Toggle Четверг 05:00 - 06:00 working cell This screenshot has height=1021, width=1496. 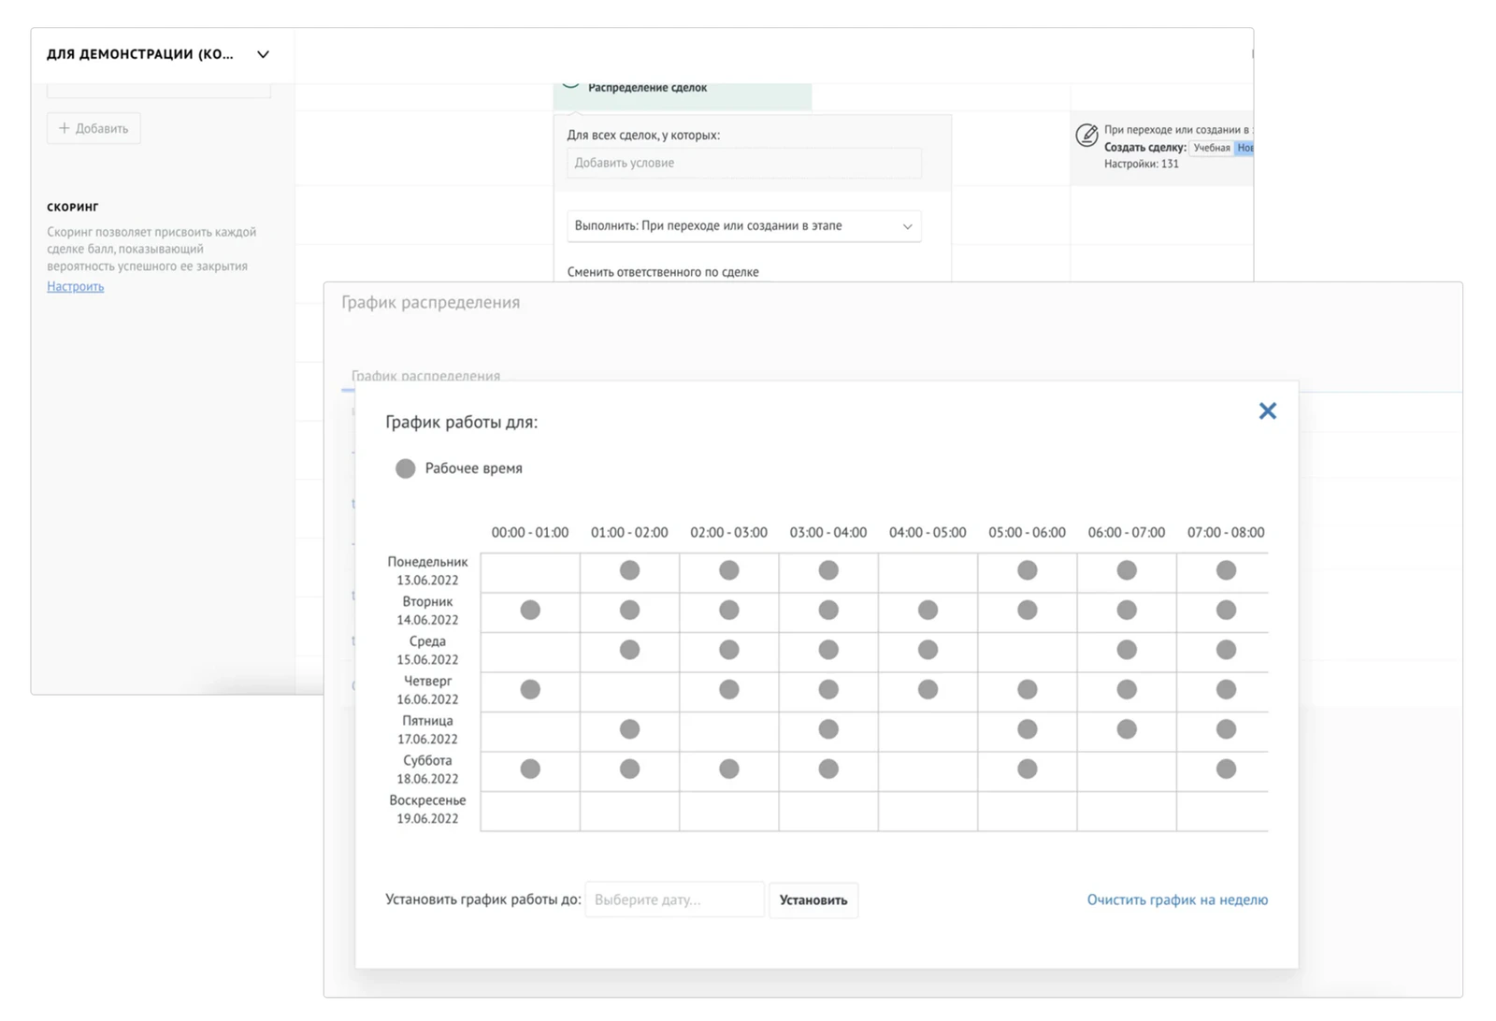[1027, 689]
